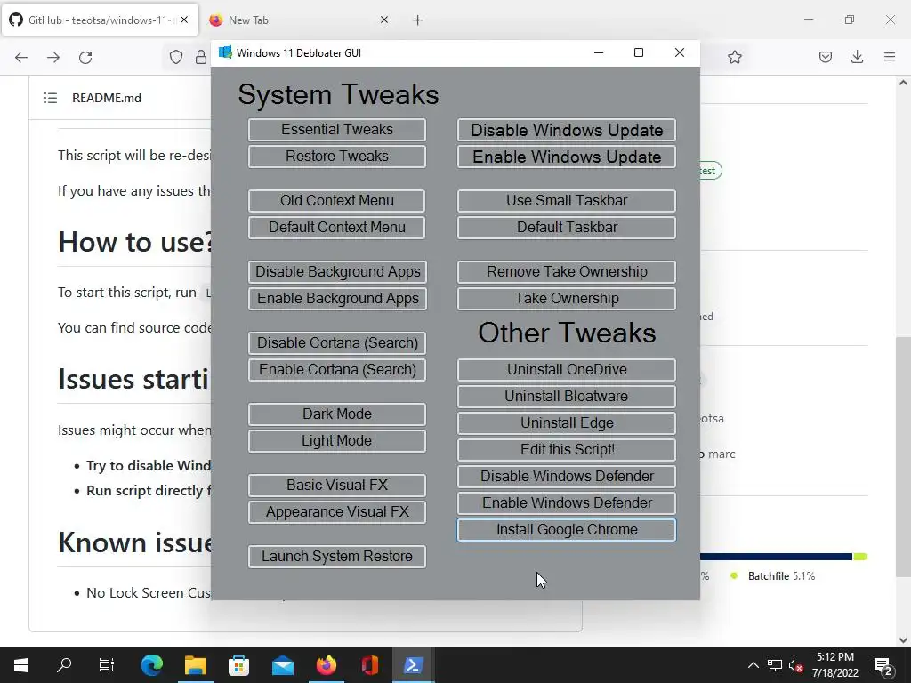Open Microsoft Store from the taskbar

click(x=238, y=665)
